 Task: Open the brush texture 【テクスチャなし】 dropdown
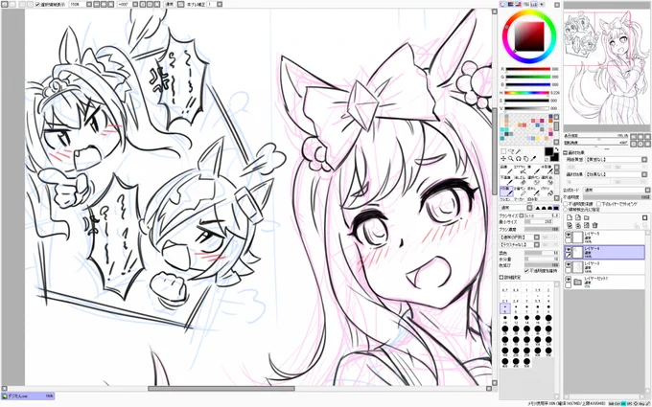pyautogui.click(x=537, y=244)
